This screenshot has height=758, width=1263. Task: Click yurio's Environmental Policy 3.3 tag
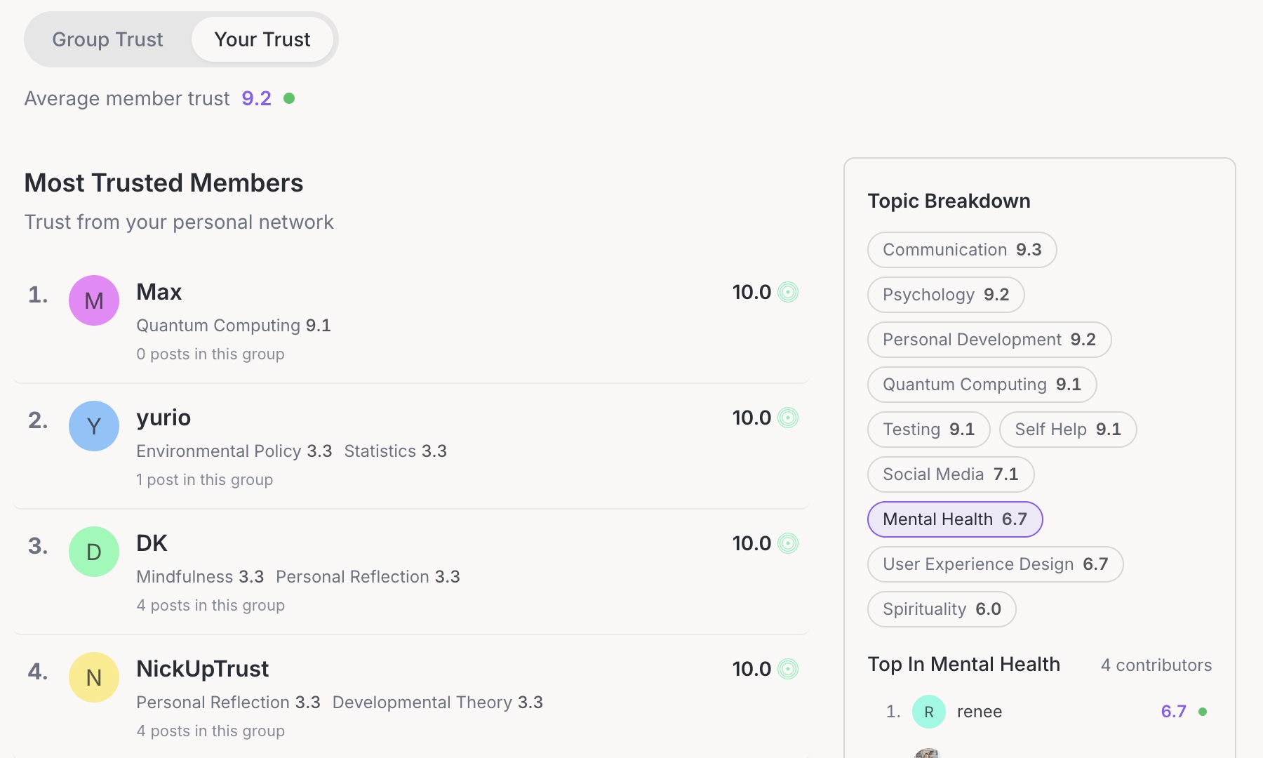tap(234, 451)
